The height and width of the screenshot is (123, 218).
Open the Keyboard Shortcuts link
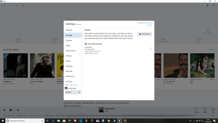[x=144, y=23]
